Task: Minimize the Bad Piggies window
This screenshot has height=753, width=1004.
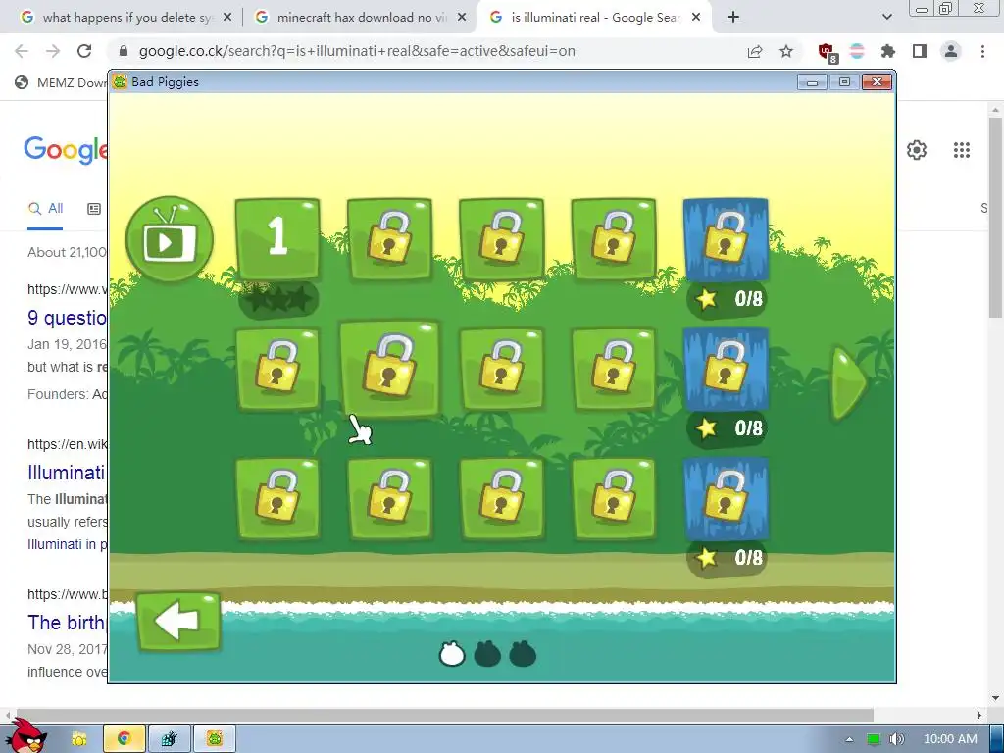Action: click(x=812, y=82)
